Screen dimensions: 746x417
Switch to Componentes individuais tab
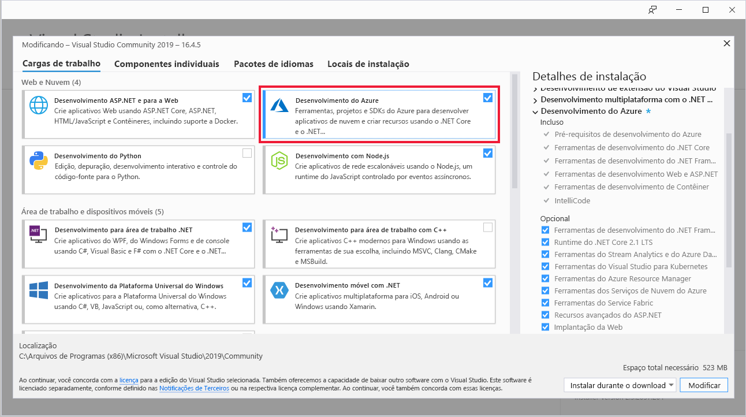[167, 64]
